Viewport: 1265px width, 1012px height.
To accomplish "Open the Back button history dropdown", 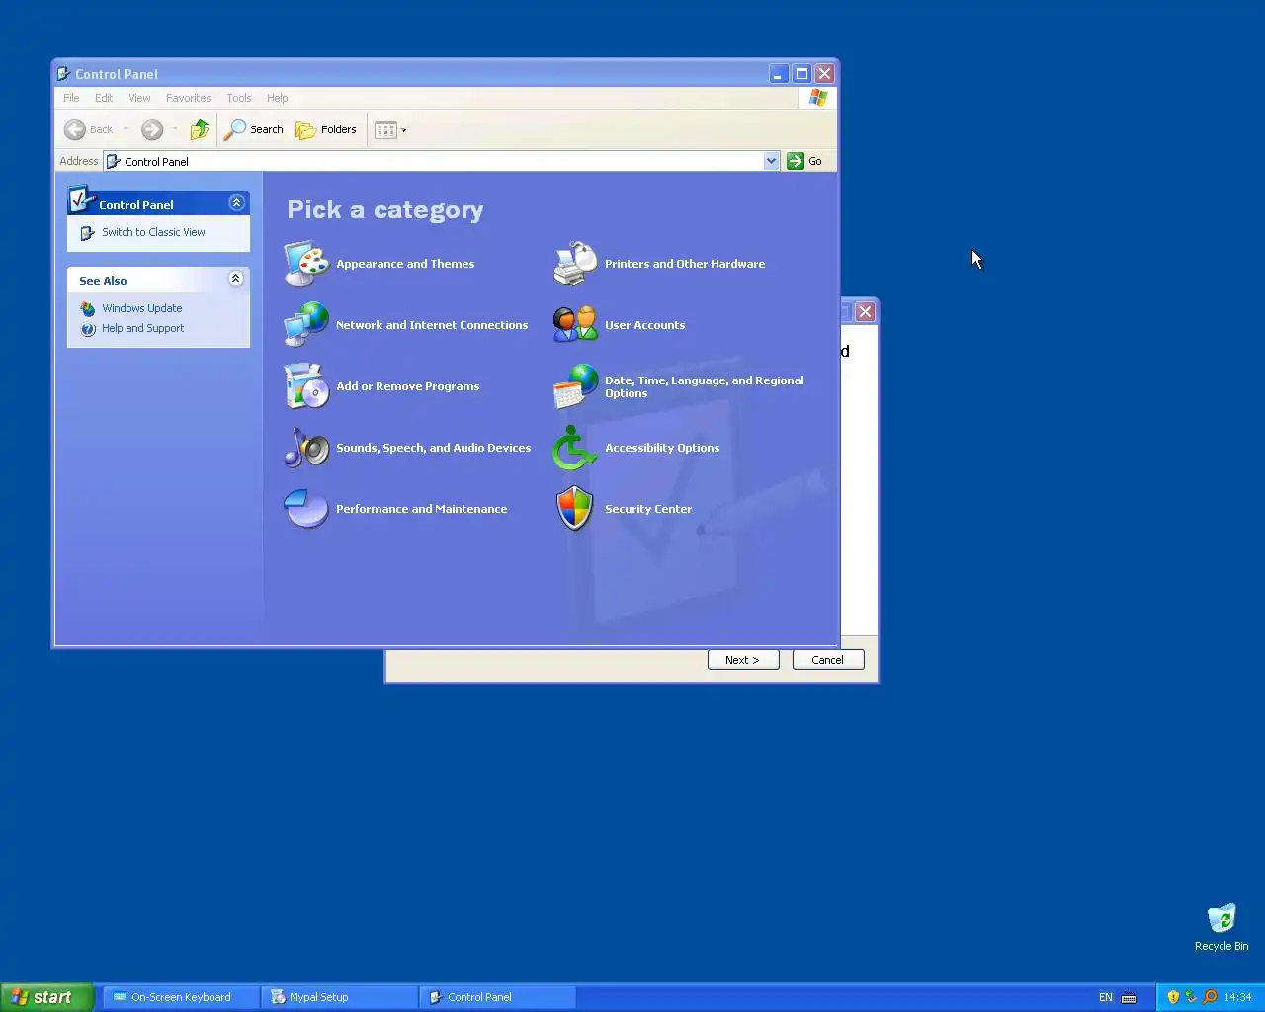I will (126, 129).
